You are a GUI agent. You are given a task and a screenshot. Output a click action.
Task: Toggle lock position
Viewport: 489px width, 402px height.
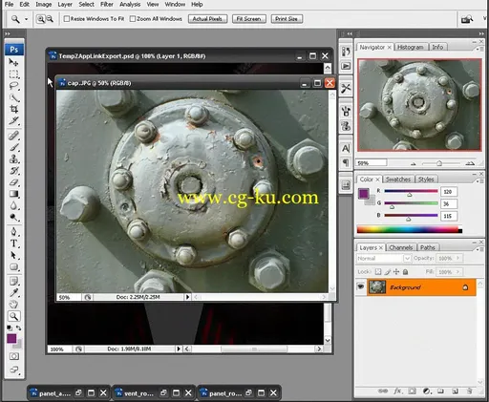[x=396, y=271]
